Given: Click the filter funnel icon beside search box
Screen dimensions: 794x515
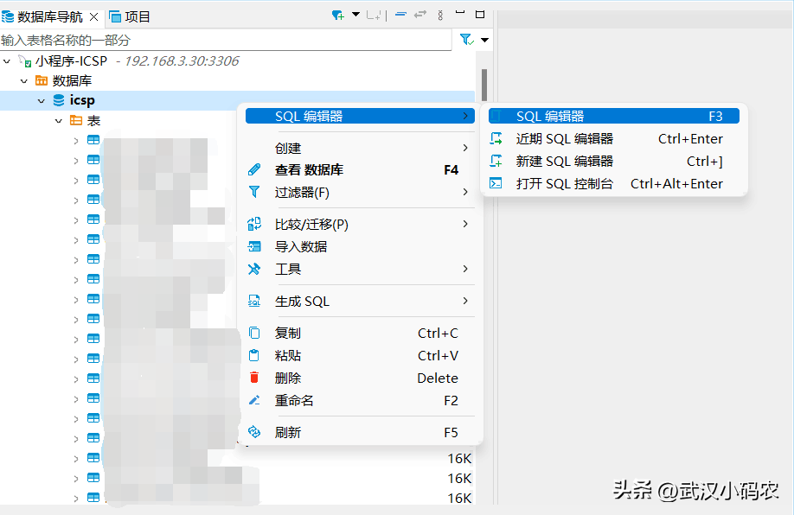Looking at the screenshot, I should click(x=465, y=40).
